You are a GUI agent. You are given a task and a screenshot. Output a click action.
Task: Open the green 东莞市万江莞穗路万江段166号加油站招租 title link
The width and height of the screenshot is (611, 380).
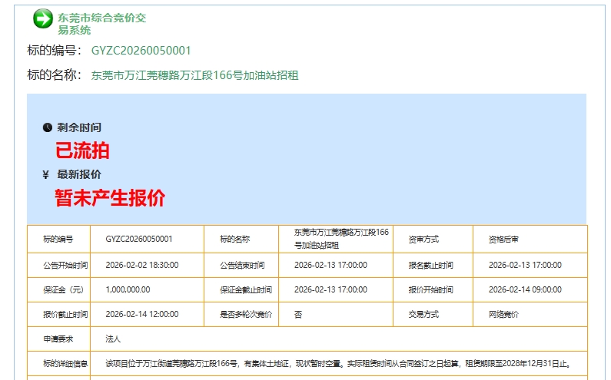pos(194,75)
